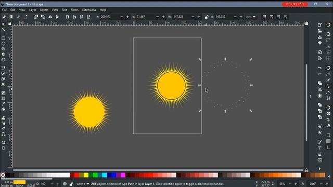Open the Layer 1 dropdown

pyautogui.click(x=82, y=184)
